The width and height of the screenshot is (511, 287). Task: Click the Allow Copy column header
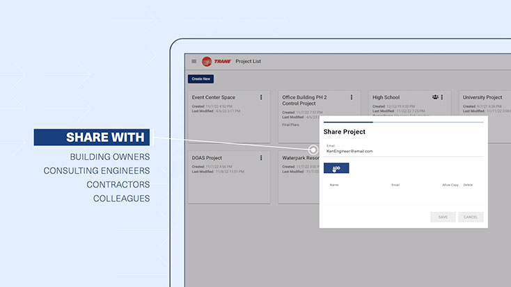[x=450, y=185]
